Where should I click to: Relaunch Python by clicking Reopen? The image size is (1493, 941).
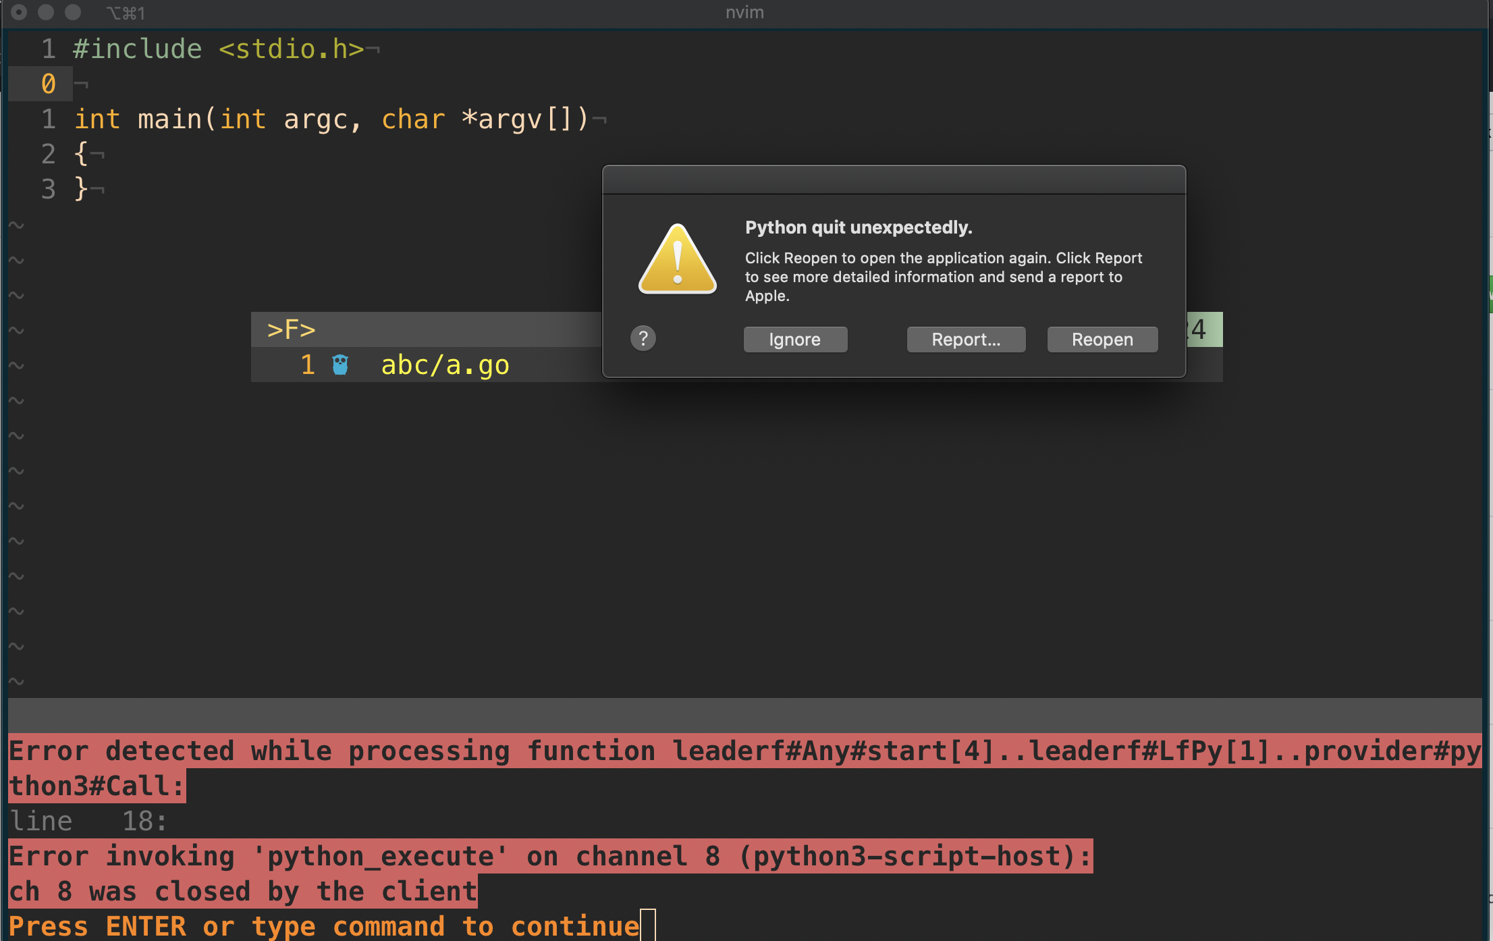point(1102,340)
